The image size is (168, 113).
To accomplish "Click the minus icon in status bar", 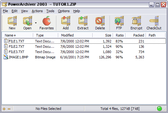I will [x=9, y=109].
